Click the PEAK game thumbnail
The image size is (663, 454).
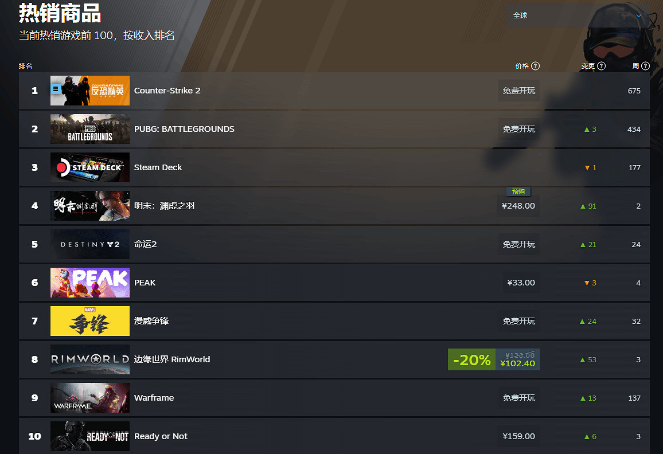tap(89, 283)
